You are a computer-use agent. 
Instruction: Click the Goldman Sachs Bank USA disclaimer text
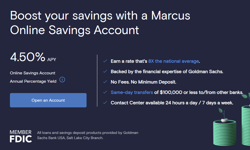click(88, 135)
